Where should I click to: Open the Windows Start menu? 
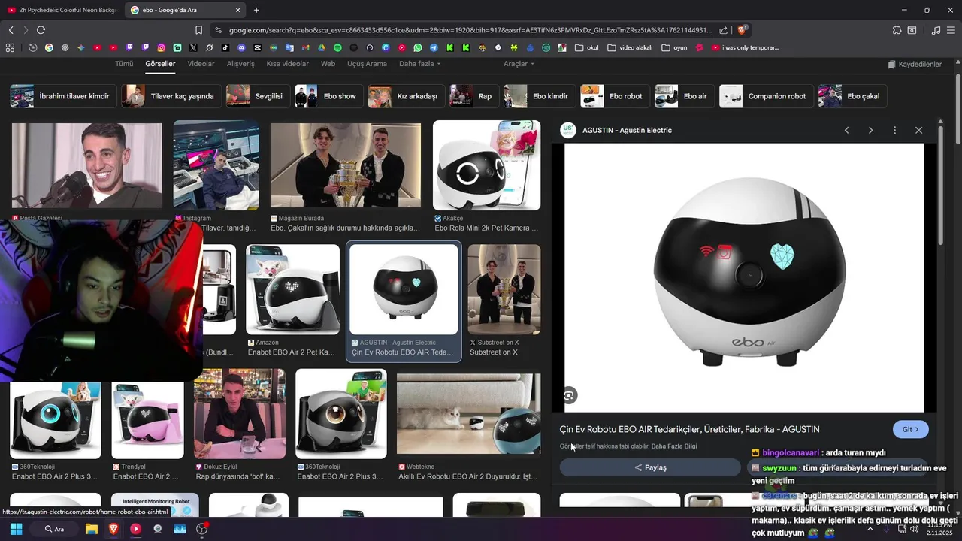click(x=16, y=529)
